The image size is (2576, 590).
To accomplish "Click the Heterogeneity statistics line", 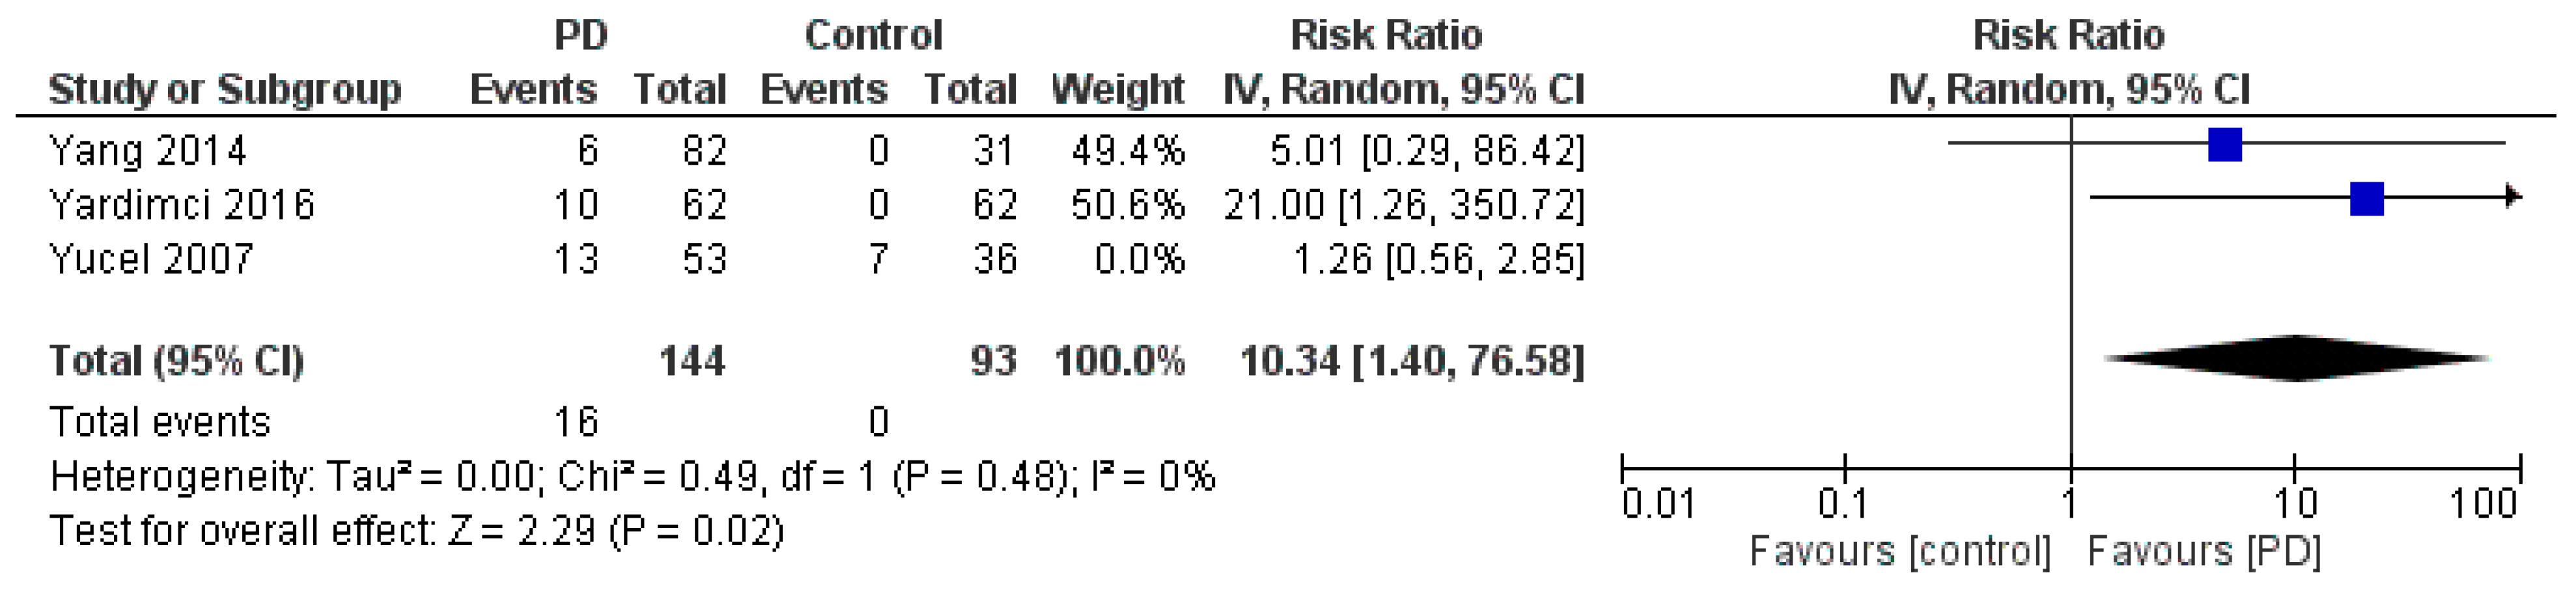I will click(x=632, y=477).
